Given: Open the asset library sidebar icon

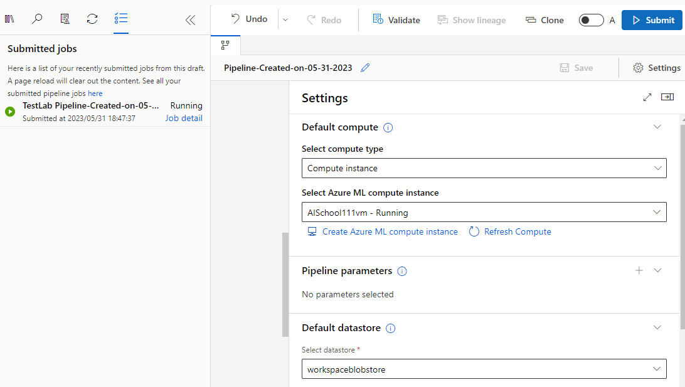Looking at the screenshot, I should [x=9, y=19].
